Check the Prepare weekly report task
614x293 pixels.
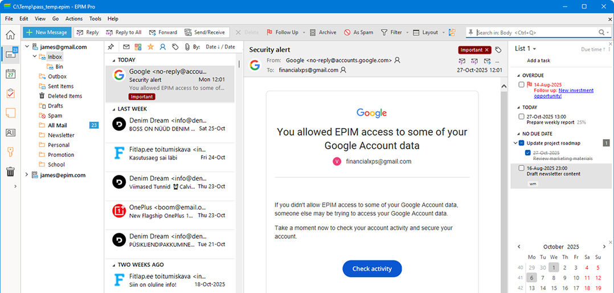(x=522, y=117)
